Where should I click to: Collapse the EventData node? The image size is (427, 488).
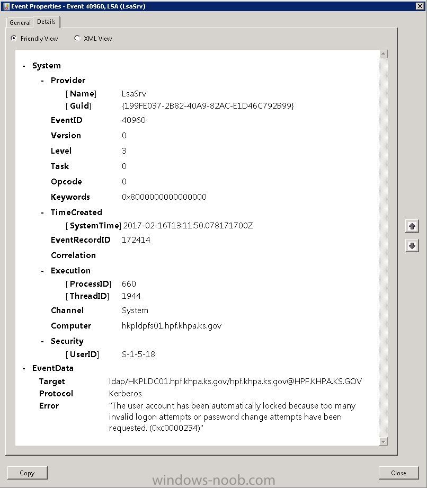[24, 368]
